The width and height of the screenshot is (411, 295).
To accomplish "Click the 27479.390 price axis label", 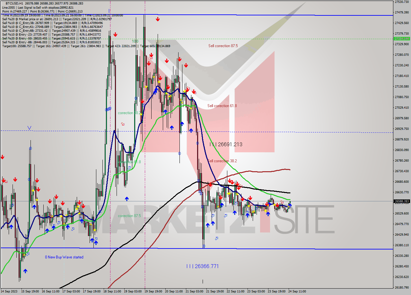I will pyautogui.click(x=402, y=12).
